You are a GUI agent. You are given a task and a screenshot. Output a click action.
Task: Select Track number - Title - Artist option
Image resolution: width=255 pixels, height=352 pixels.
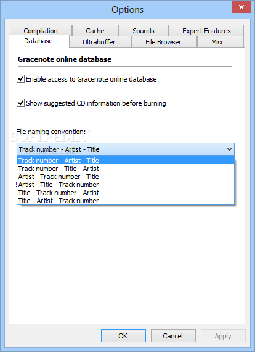point(126,169)
